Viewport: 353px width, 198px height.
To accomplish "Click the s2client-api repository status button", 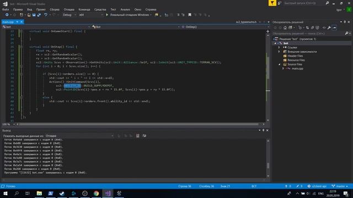I will pos(317,186).
